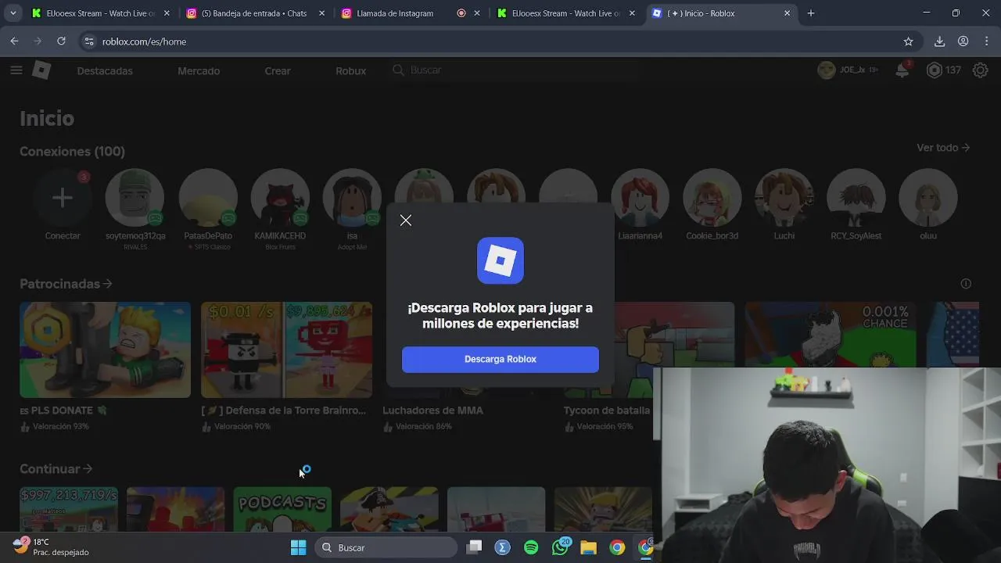The image size is (1001, 563).
Task: Click the Descarga Roblox button
Action: [x=500, y=359]
